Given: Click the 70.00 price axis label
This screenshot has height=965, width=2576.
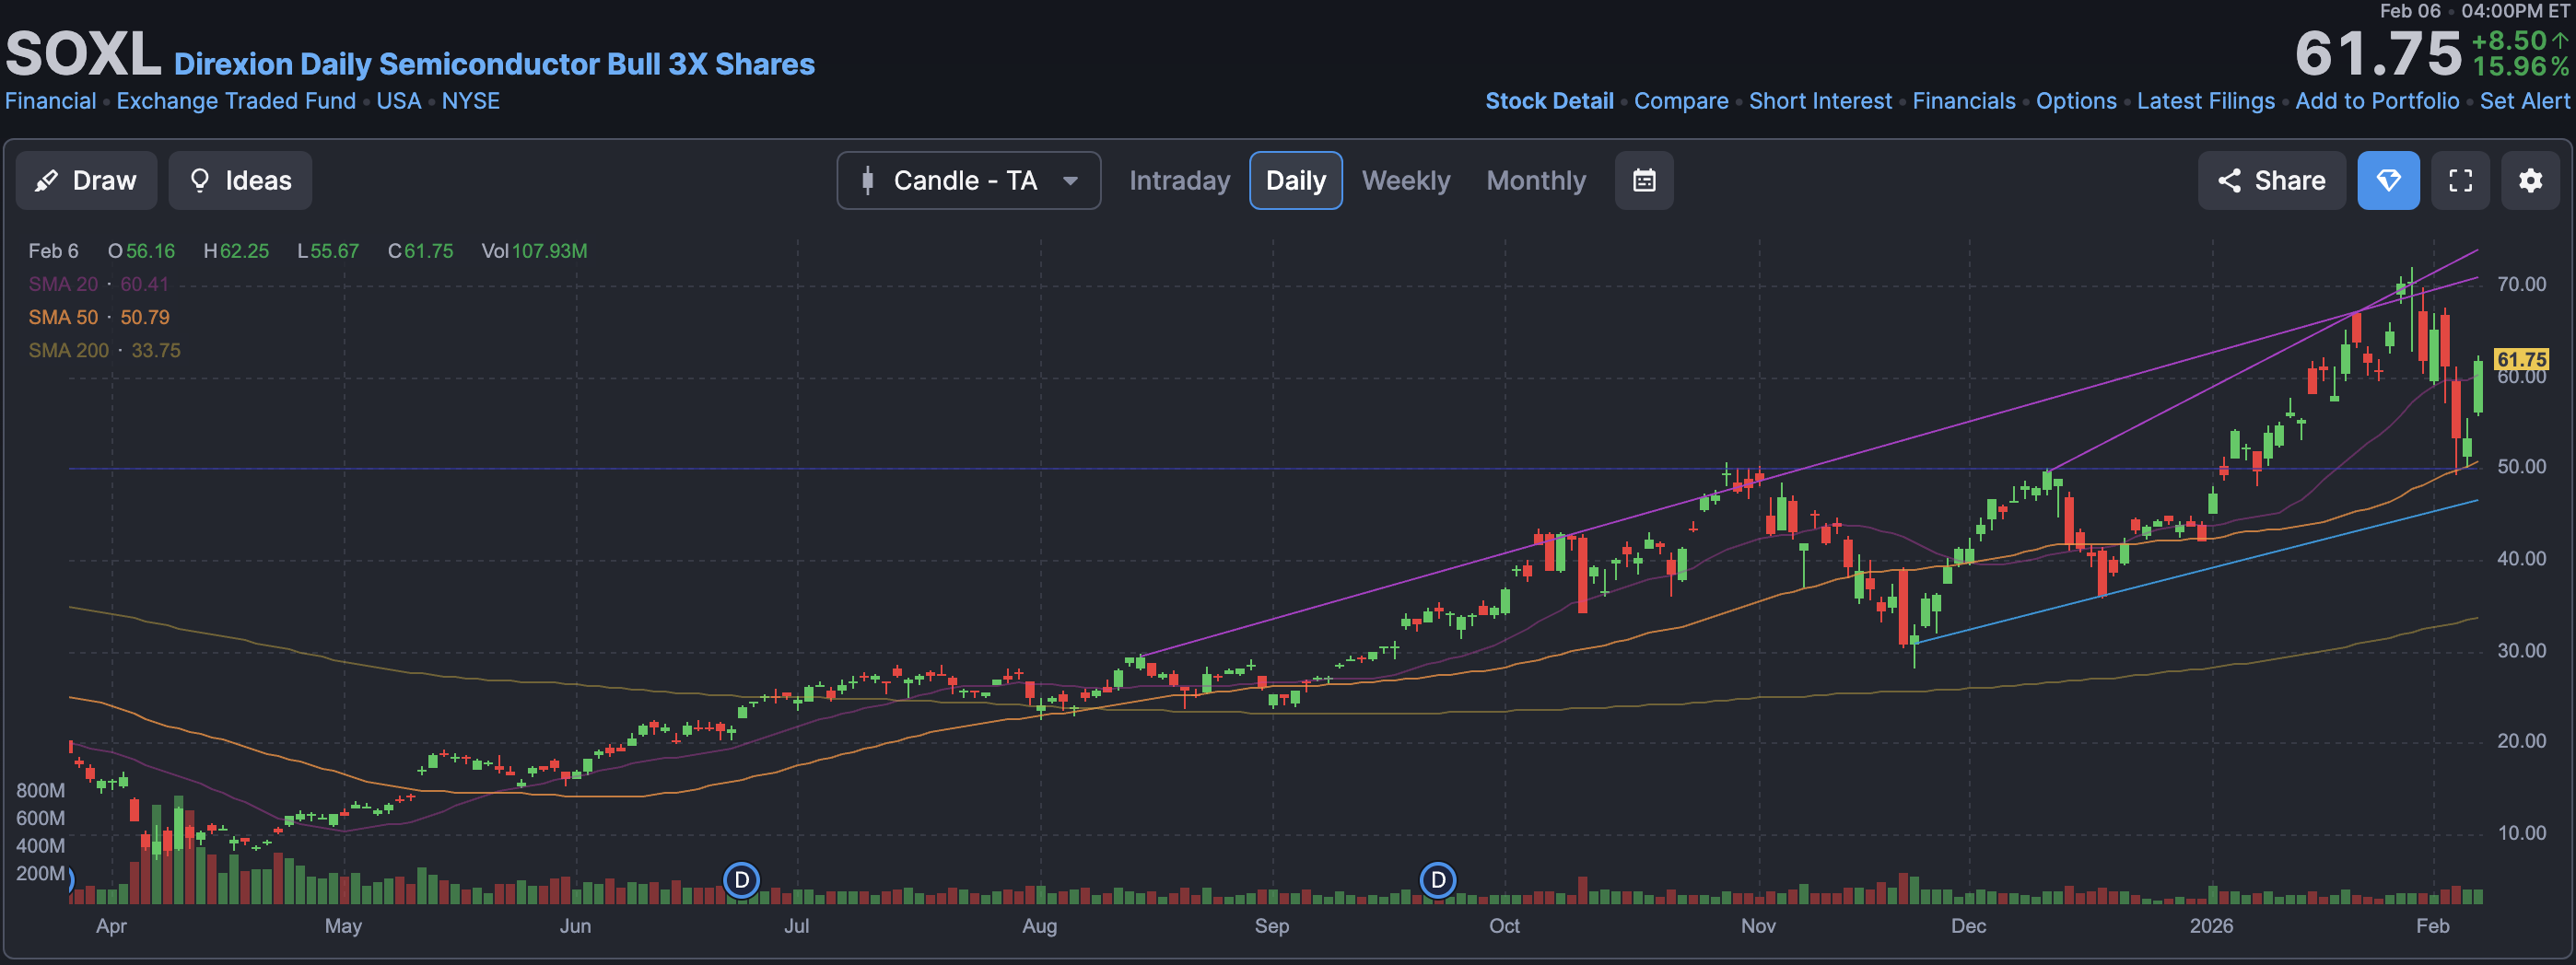Looking at the screenshot, I should tap(2521, 285).
